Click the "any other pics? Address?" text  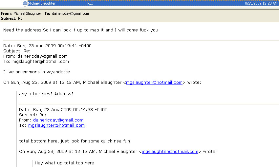point(46,94)
